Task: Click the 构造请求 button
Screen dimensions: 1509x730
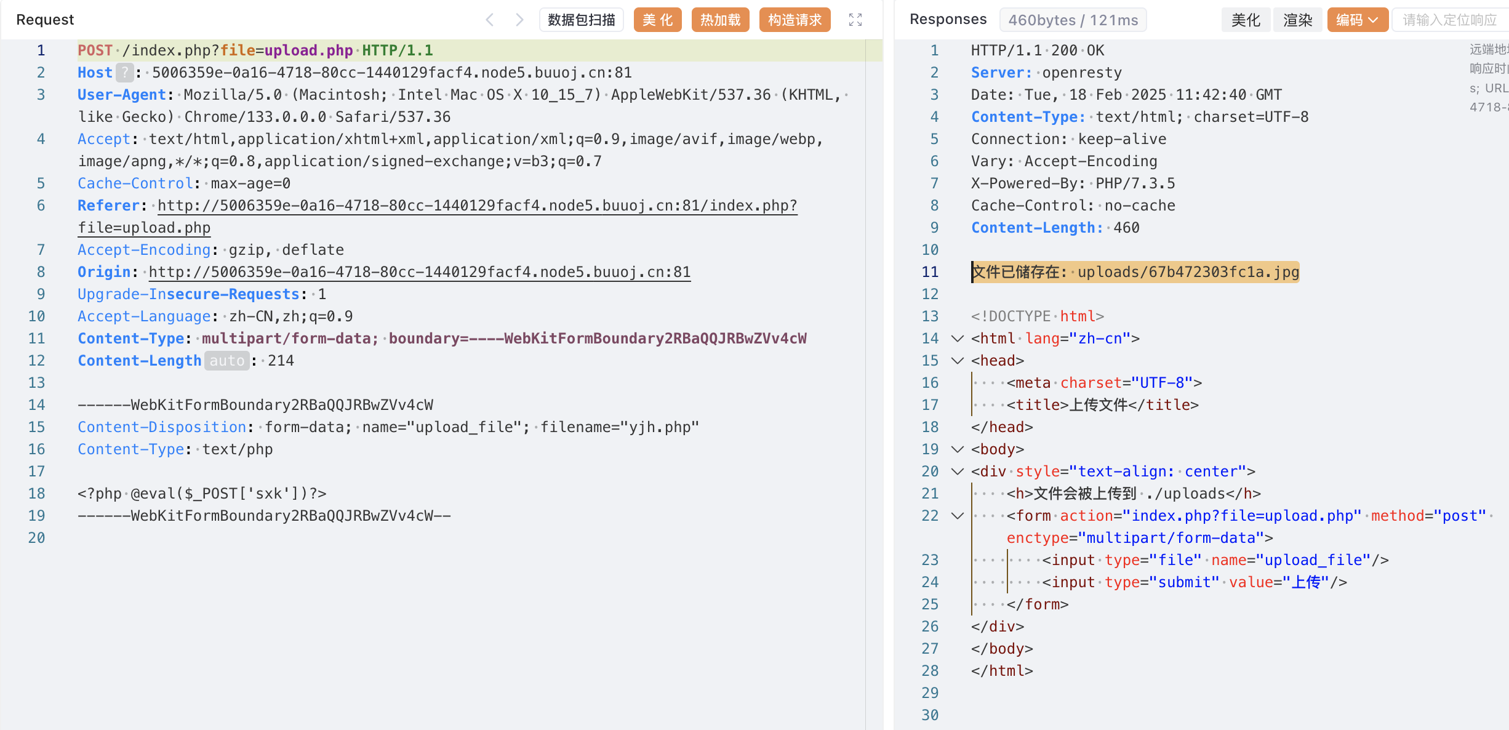Action: coord(795,20)
